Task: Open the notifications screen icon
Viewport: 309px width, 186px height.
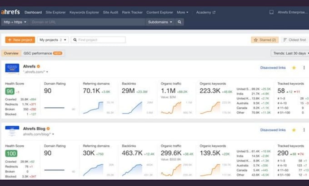Action: (x=271, y=12)
